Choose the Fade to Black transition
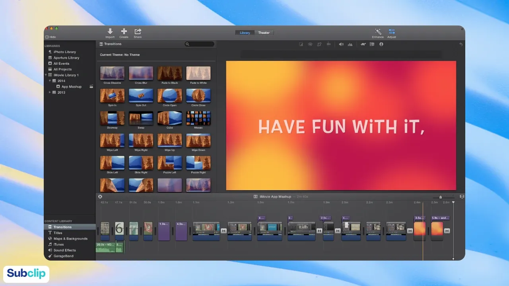This screenshot has height=286, width=509. [x=170, y=73]
